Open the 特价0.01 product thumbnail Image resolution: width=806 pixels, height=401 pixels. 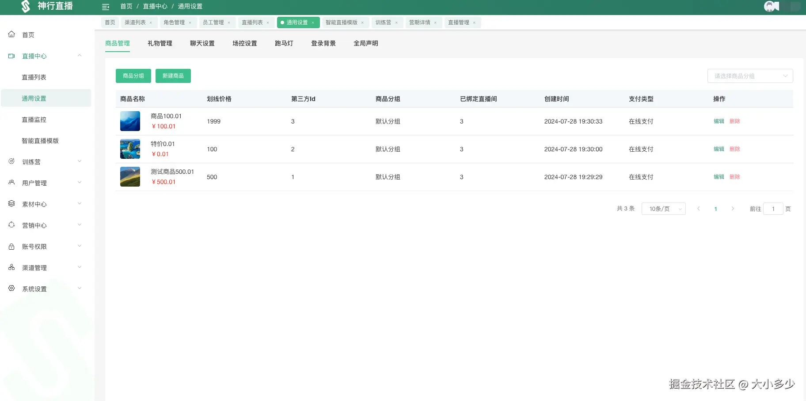click(130, 149)
